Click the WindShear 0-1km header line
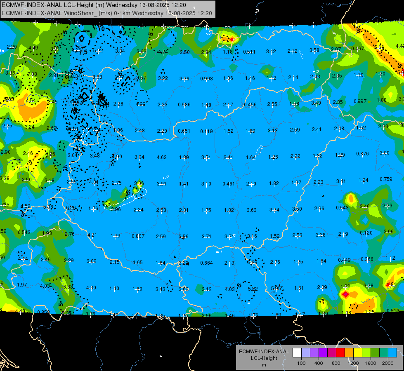This screenshot has width=404, height=371. 107,13
